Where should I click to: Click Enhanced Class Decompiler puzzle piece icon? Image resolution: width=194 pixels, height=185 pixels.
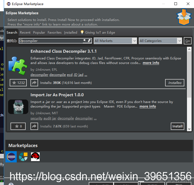pos(18,66)
